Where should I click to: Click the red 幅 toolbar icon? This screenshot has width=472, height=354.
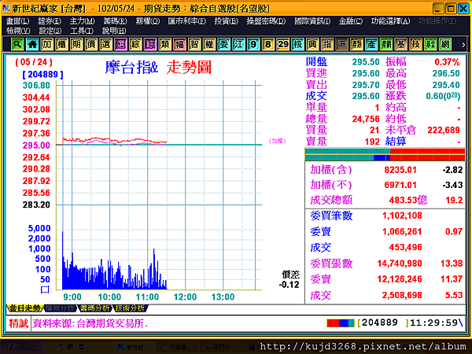[x=179, y=44]
